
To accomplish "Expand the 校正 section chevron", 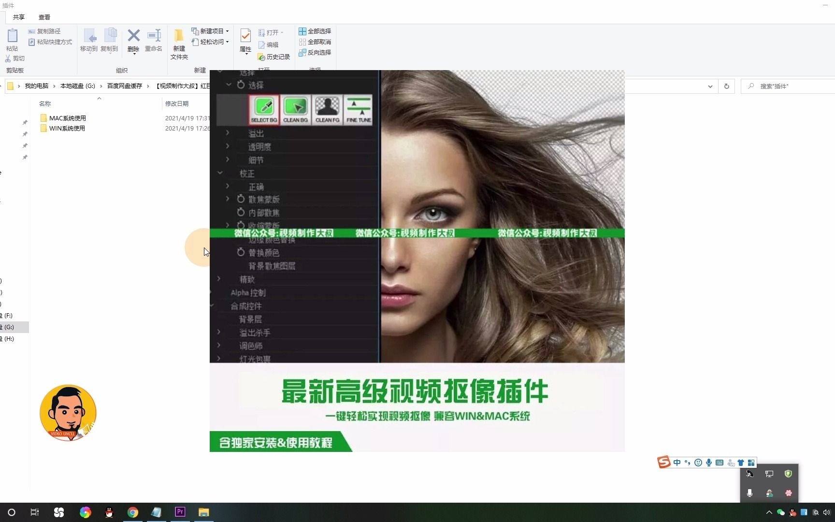I will pyautogui.click(x=220, y=173).
